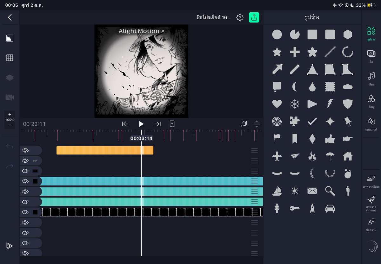This screenshot has height=264, width=381.
Task: Click the timeline ruler to move the playhead
Action: [x=141, y=135]
